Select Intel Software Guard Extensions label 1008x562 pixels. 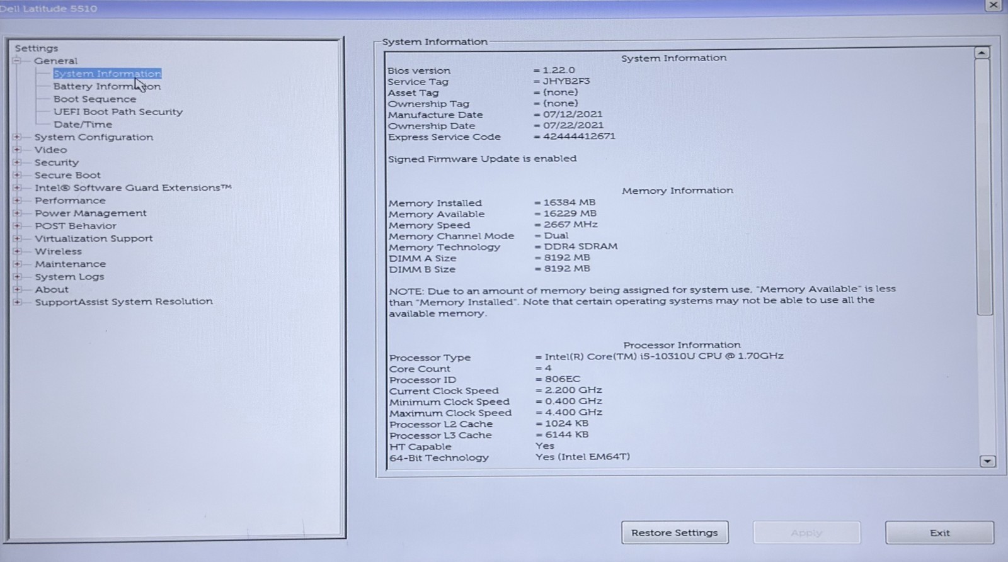click(x=133, y=188)
